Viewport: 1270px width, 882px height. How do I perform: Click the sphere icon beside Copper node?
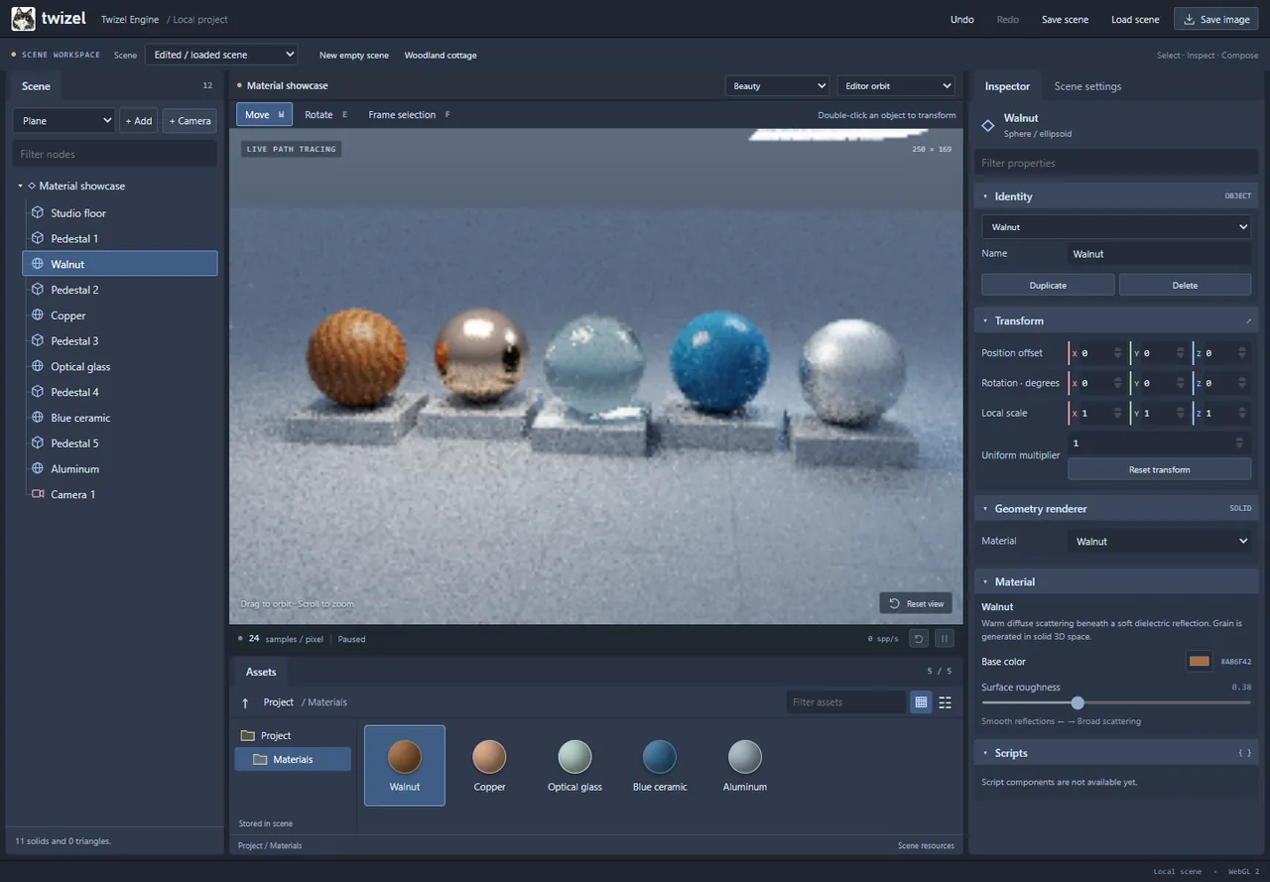tap(38, 315)
